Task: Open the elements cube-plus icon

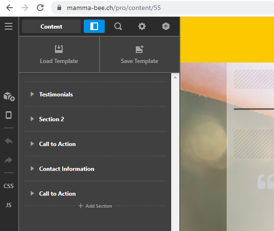Action: [x=9, y=96]
